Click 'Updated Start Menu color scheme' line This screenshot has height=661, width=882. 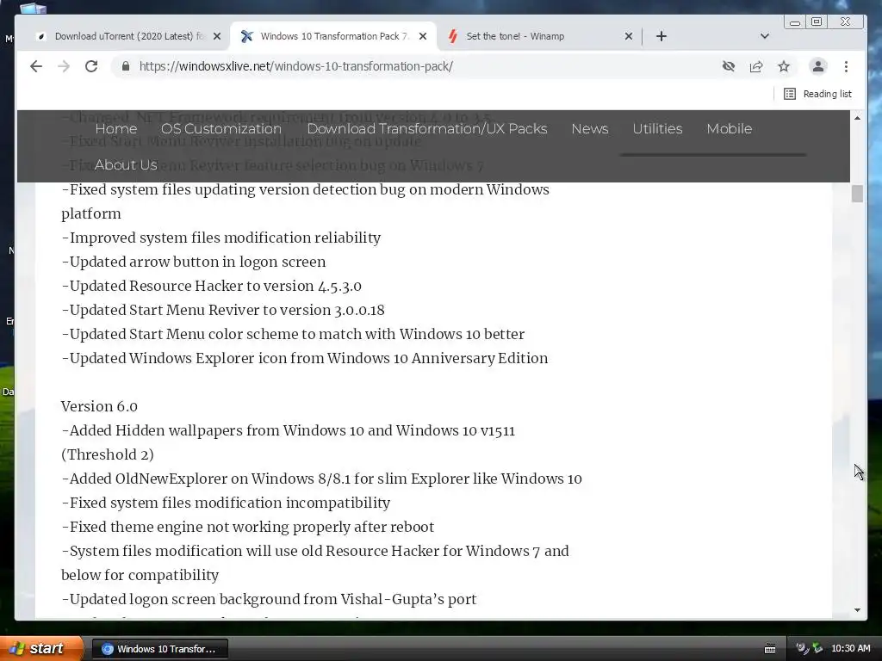pyautogui.click(x=293, y=335)
